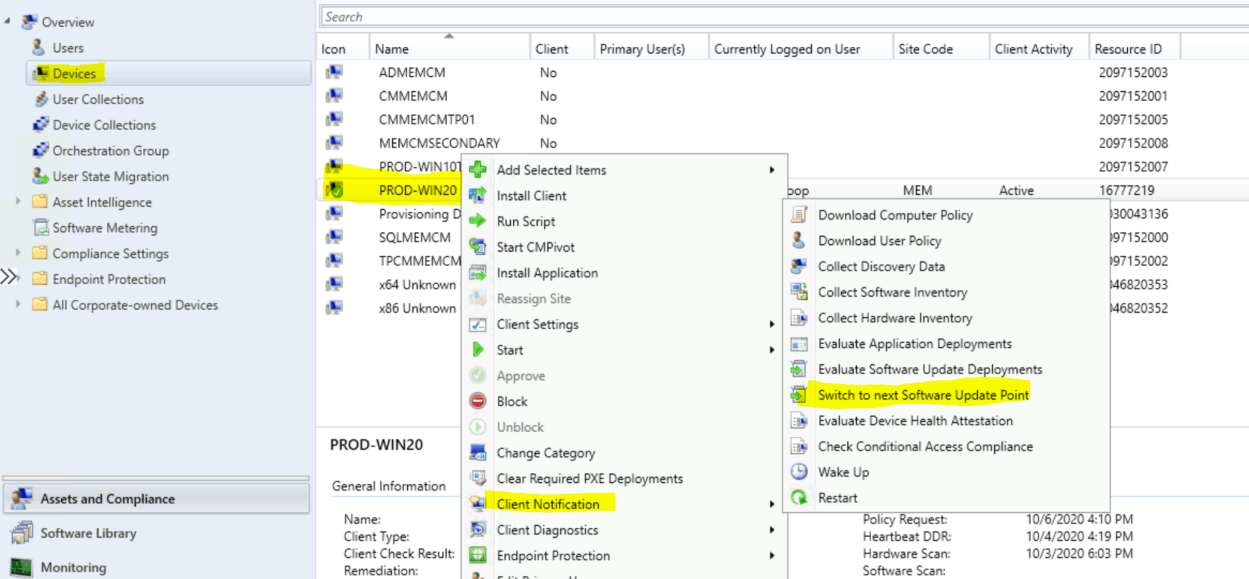Click the Run Script green arrow icon
This screenshot has height=579, width=1249.
[x=478, y=221]
